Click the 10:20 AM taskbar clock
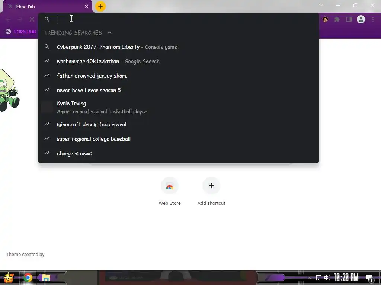This screenshot has width=381, height=285. [346, 278]
